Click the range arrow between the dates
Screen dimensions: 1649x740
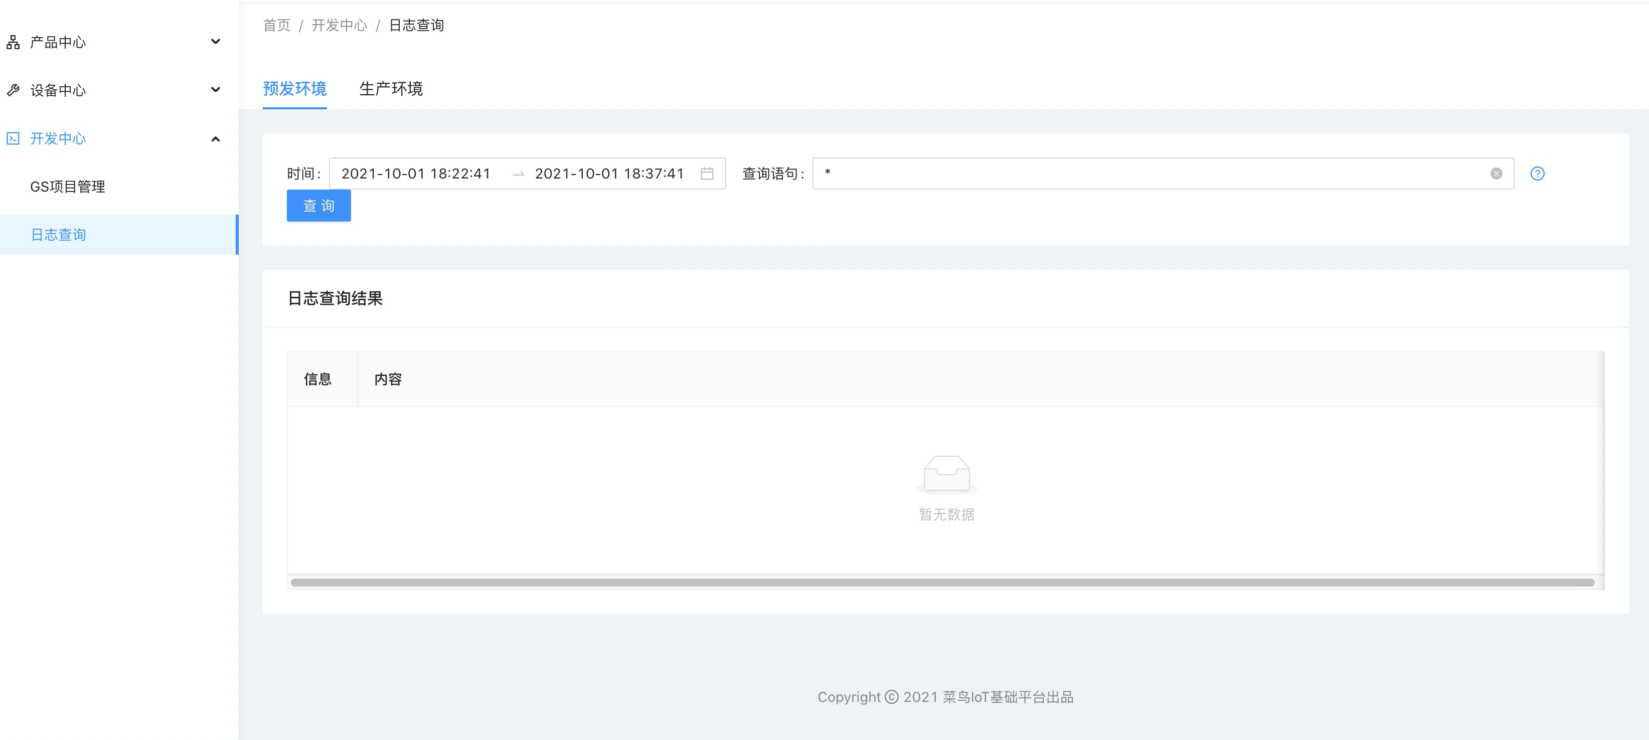click(518, 174)
